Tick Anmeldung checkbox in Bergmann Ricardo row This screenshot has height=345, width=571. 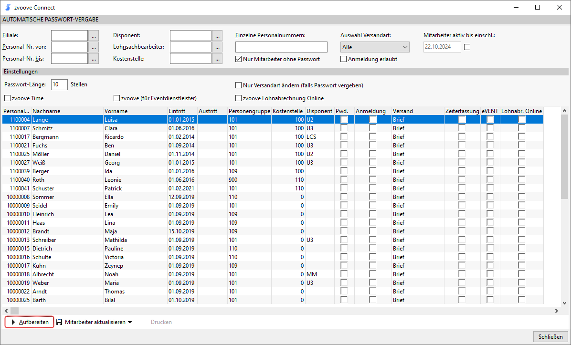372,137
